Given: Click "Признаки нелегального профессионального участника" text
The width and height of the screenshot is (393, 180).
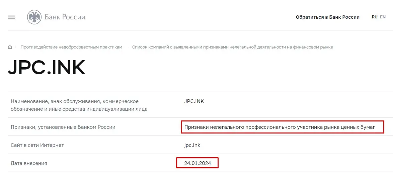Looking at the screenshot, I should 280,127.
